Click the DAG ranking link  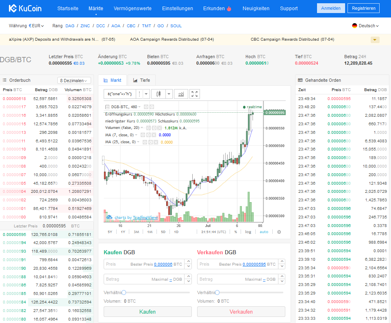pyautogui.click(x=70, y=26)
